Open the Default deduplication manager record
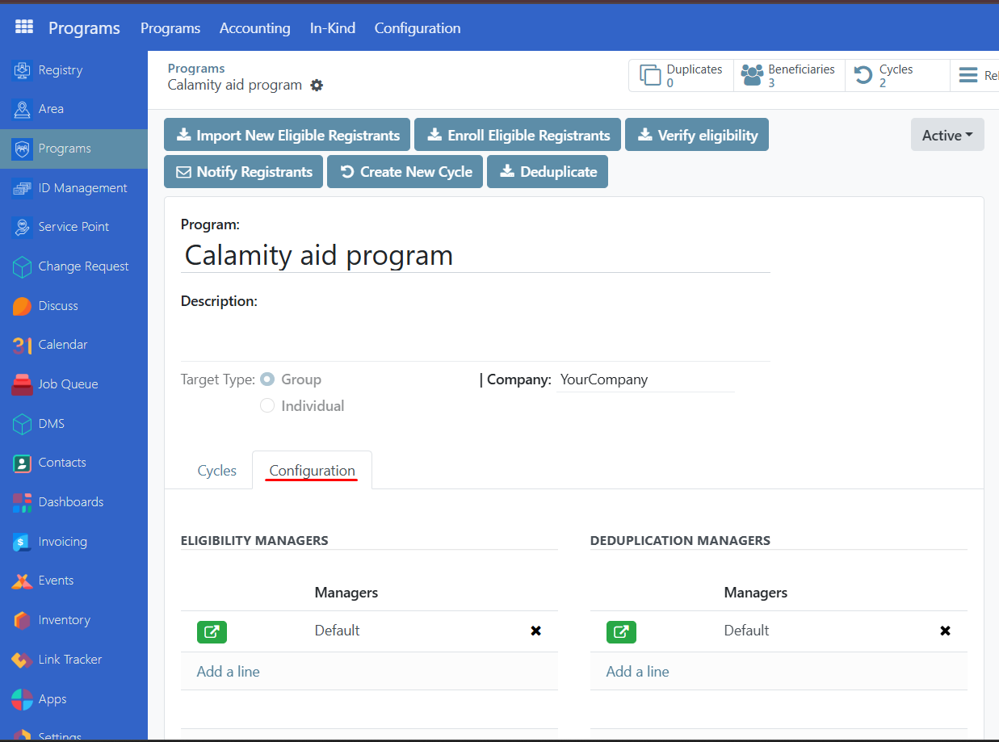Viewport: 999px width, 742px height. pyautogui.click(x=621, y=631)
